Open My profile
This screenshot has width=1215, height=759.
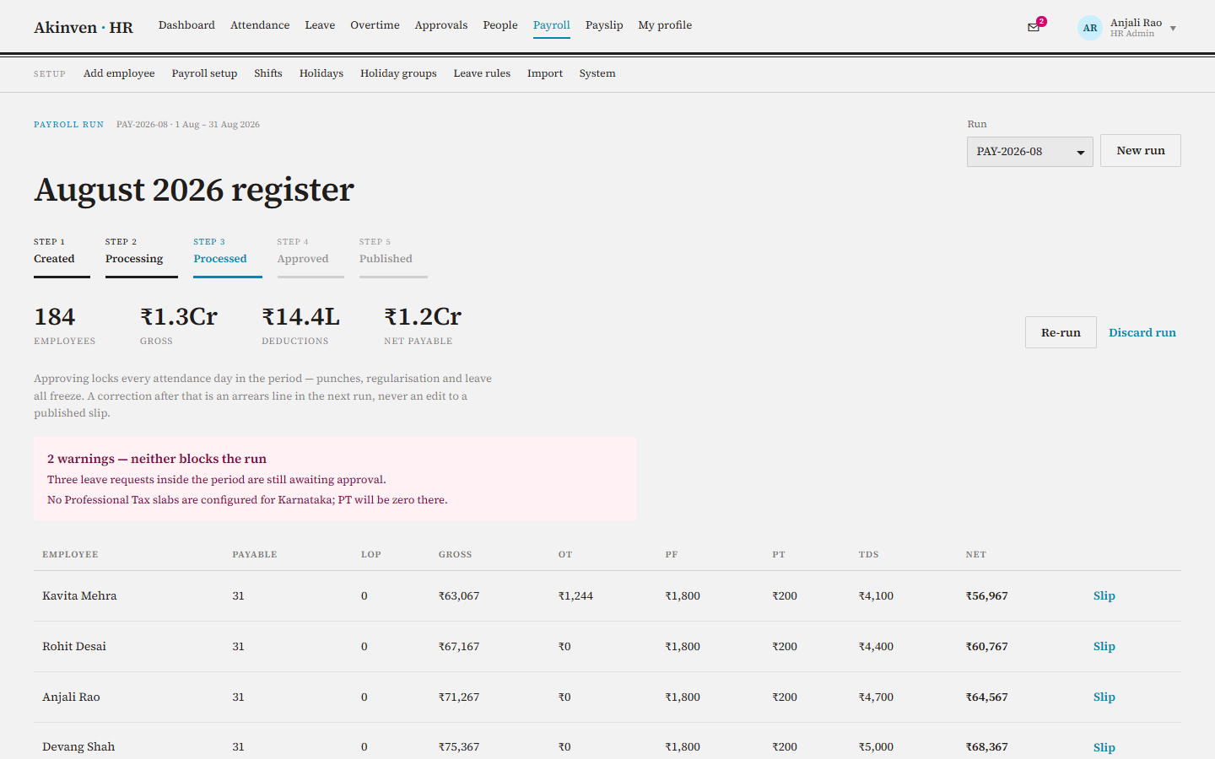(665, 25)
